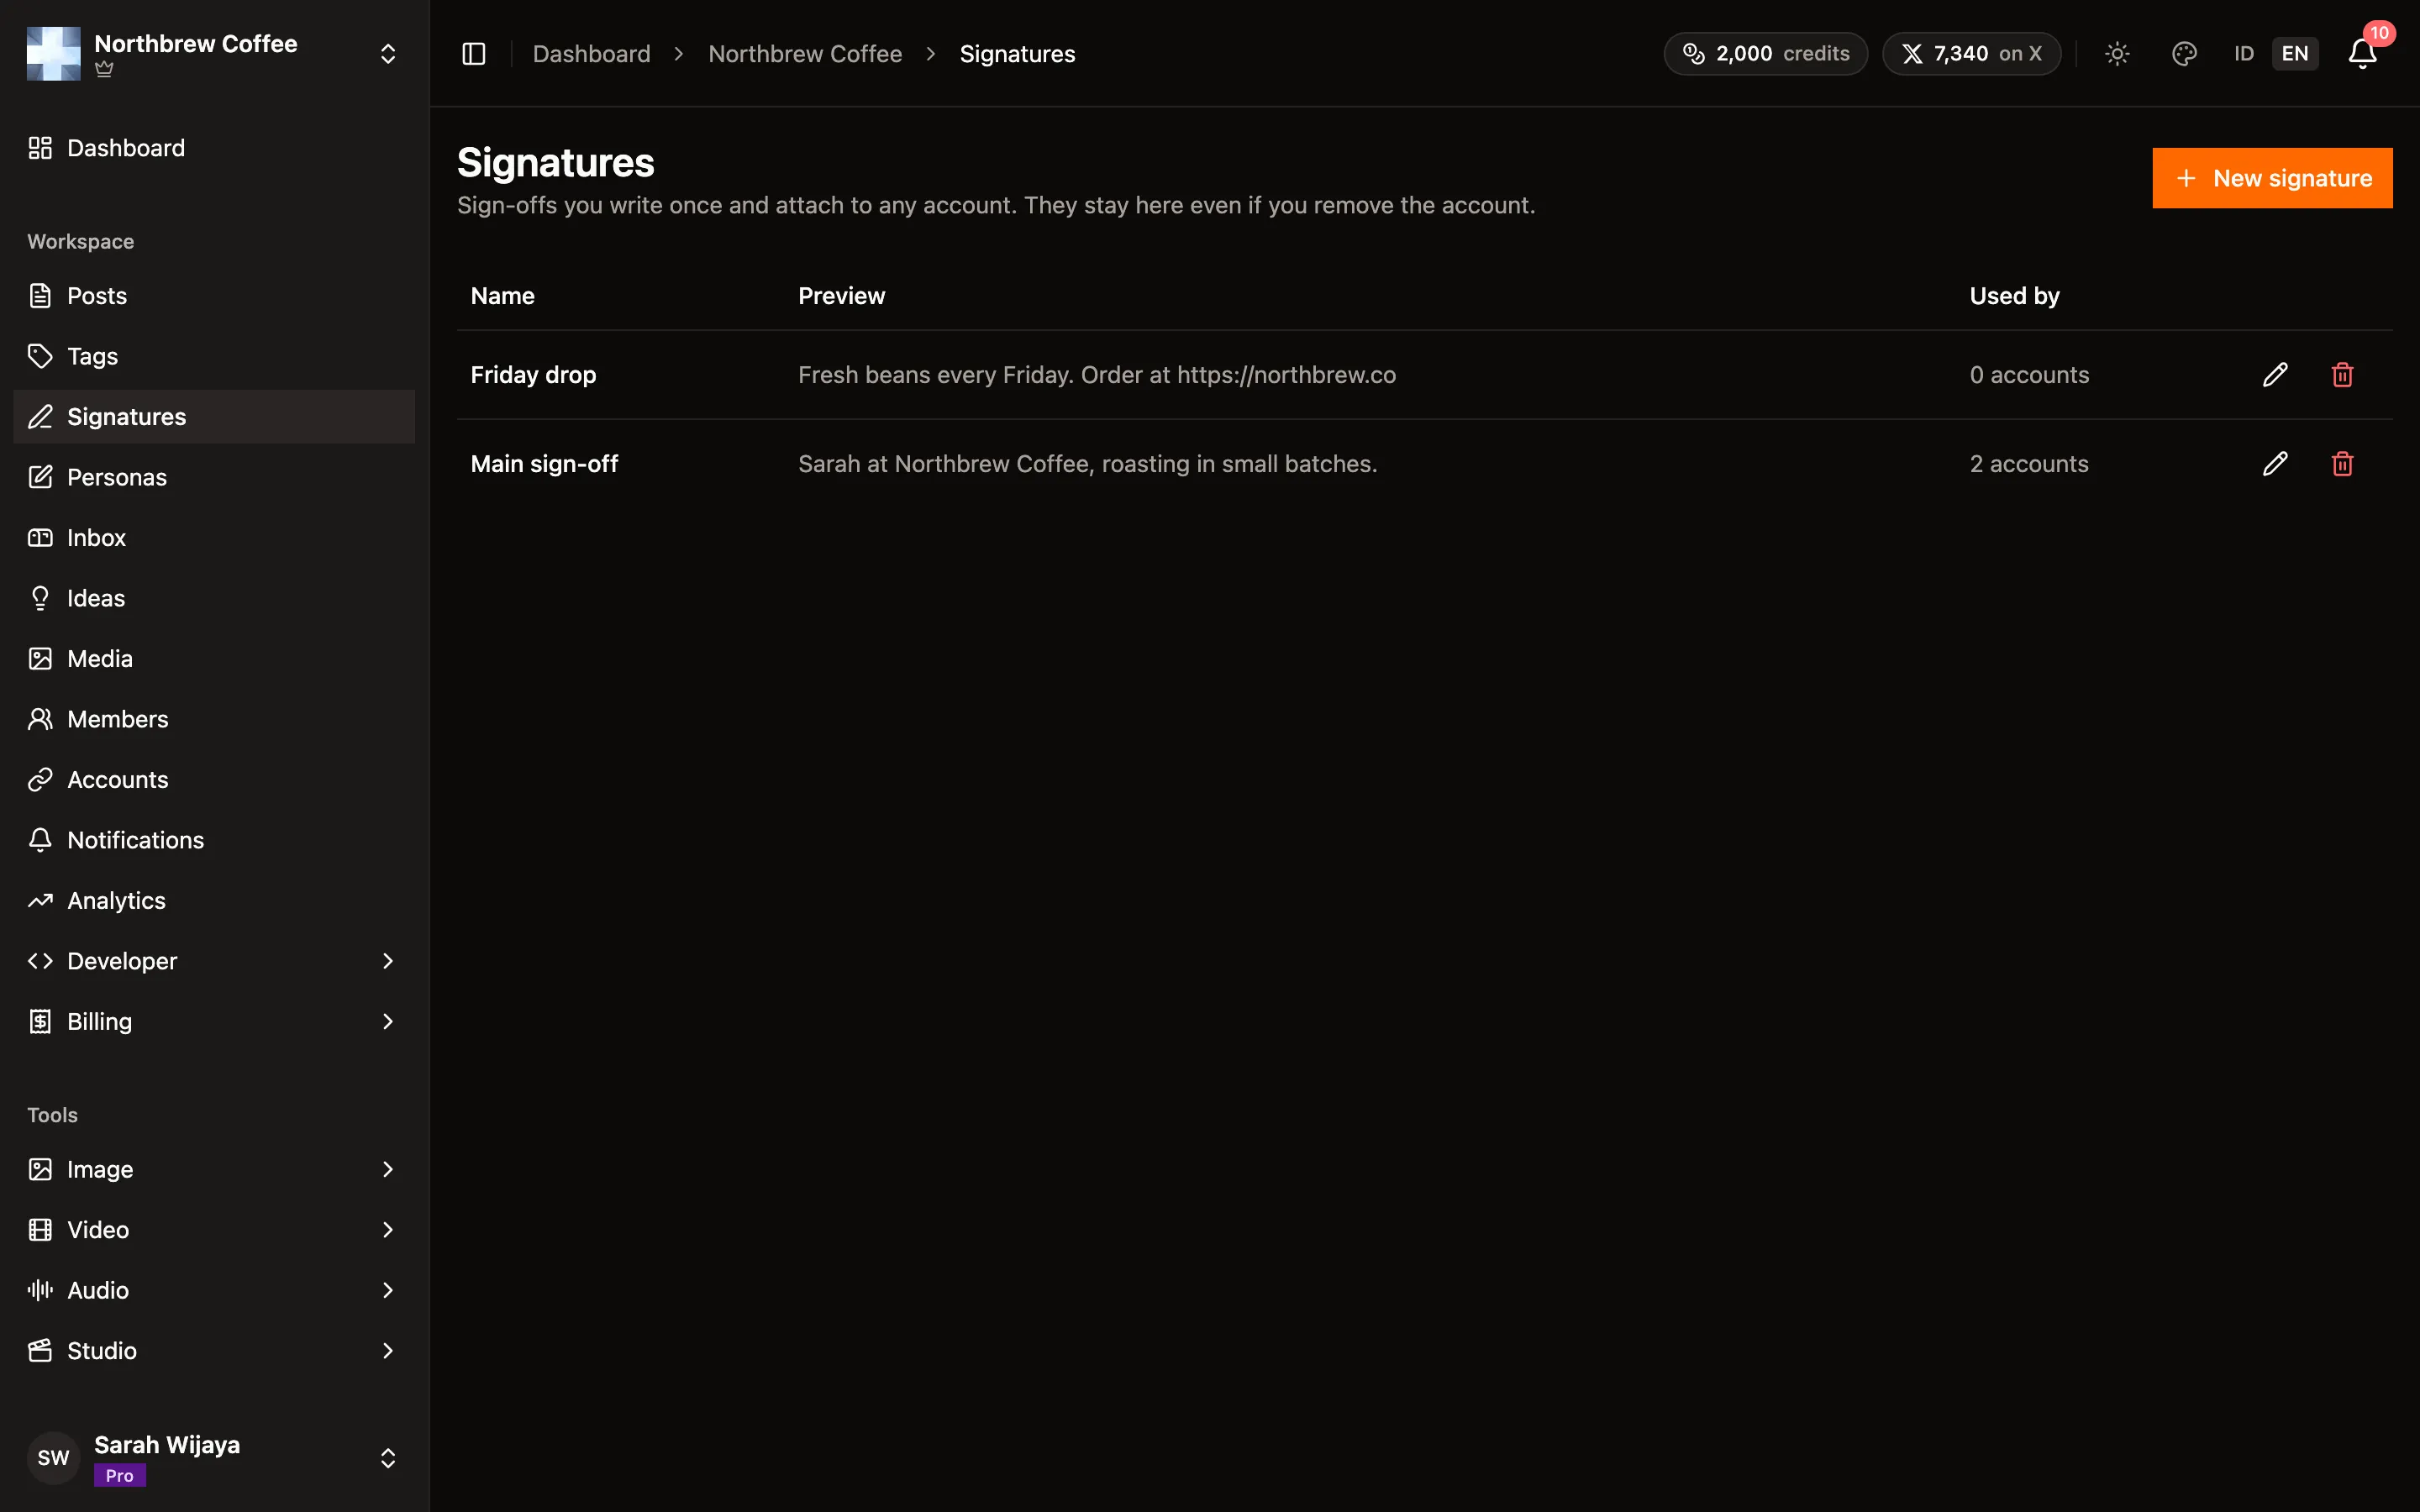Expand the Studio tools section
The image size is (2420, 1512).
(214, 1351)
